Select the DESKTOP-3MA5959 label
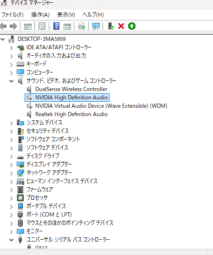Image resolution: width=213 pixels, height=255 pixels. tap(42, 39)
